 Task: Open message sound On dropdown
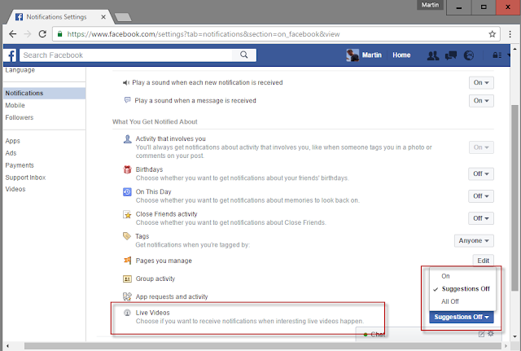coord(481,101)
